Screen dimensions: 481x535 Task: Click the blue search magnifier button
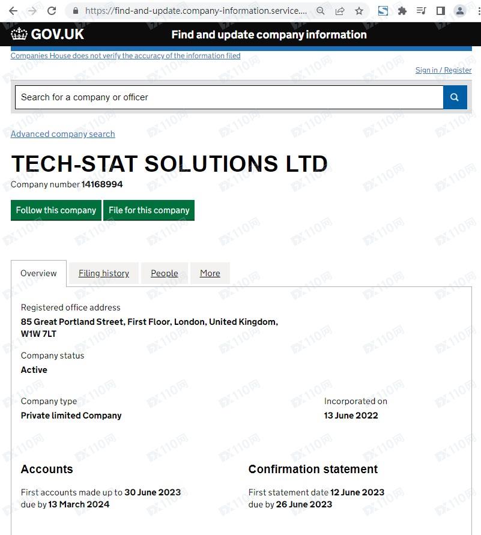455,97
